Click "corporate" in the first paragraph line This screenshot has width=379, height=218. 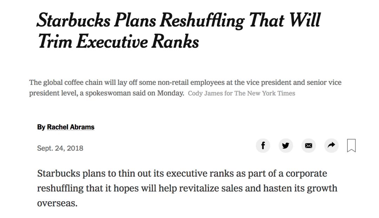coord(306,173)
